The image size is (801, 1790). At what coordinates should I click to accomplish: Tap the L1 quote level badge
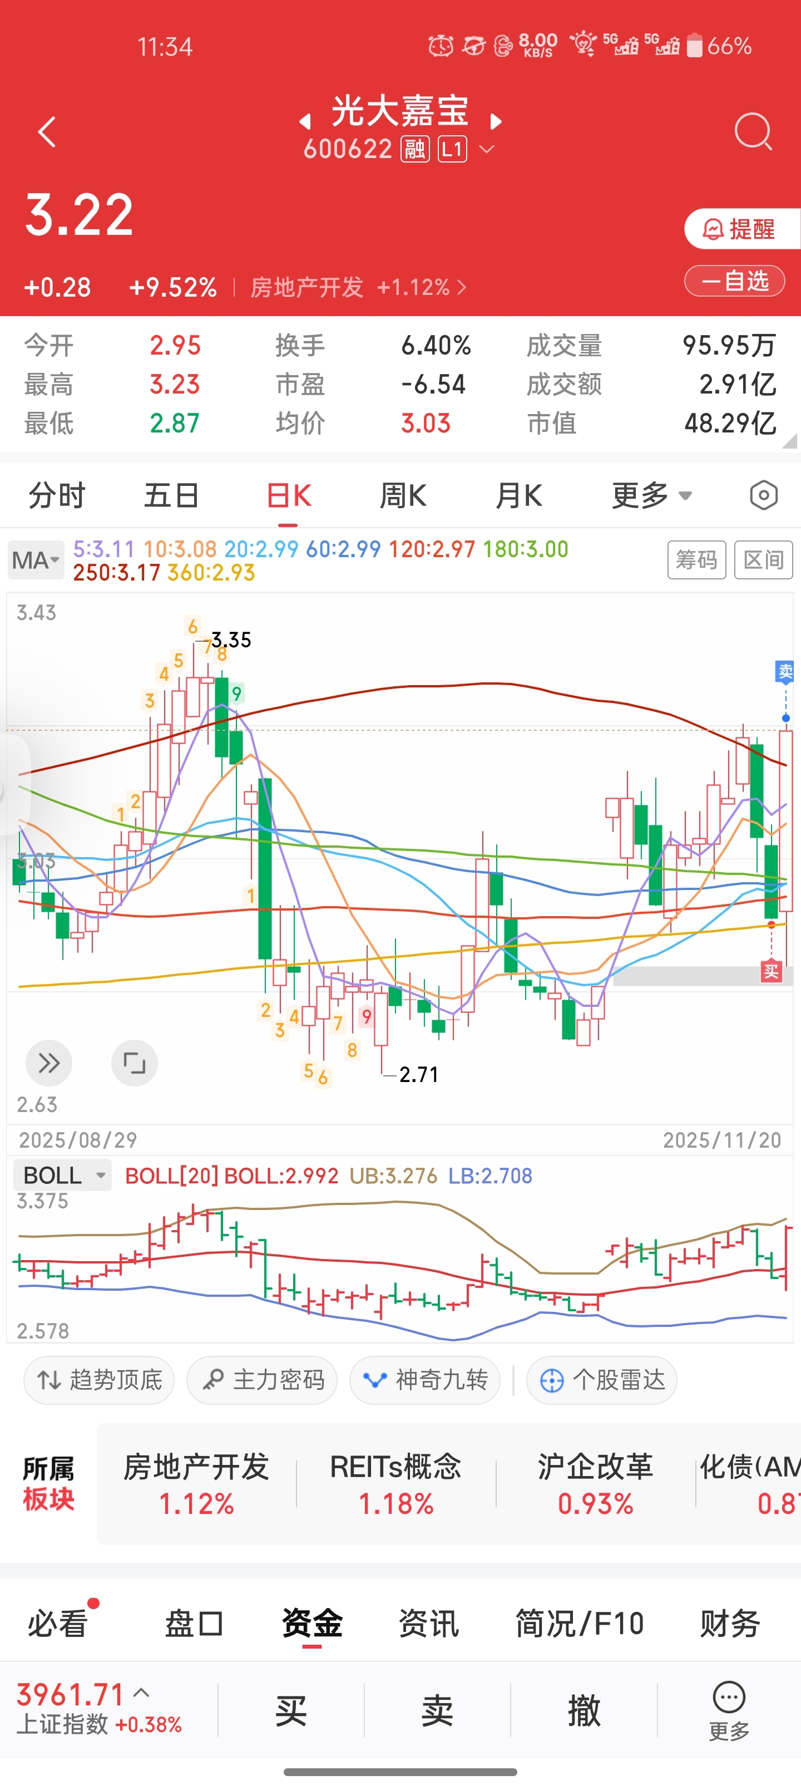pos(452,149)
